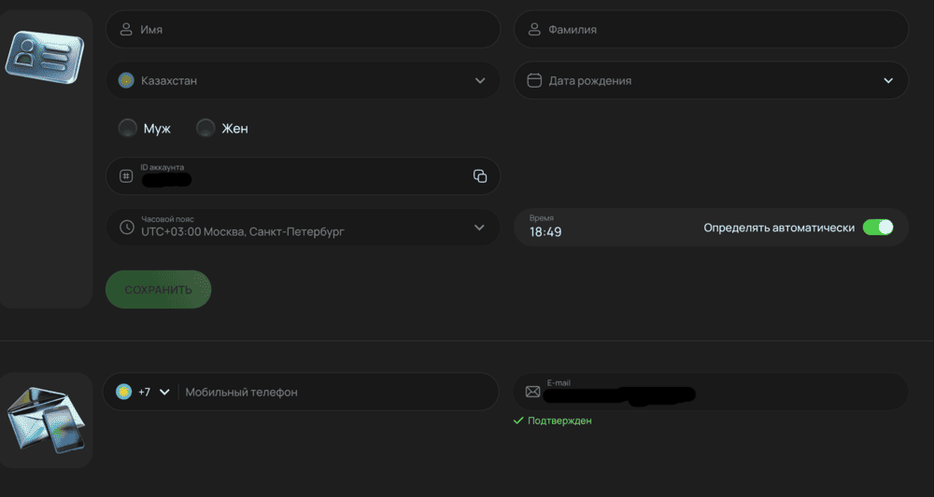Click the Подтвержден confirmation label
The height and width of the screenshot is (497, 934).
[559, 421]
